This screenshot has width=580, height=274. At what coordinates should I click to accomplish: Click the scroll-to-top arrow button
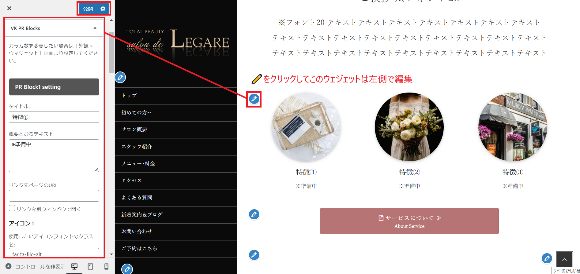(564, 259)
